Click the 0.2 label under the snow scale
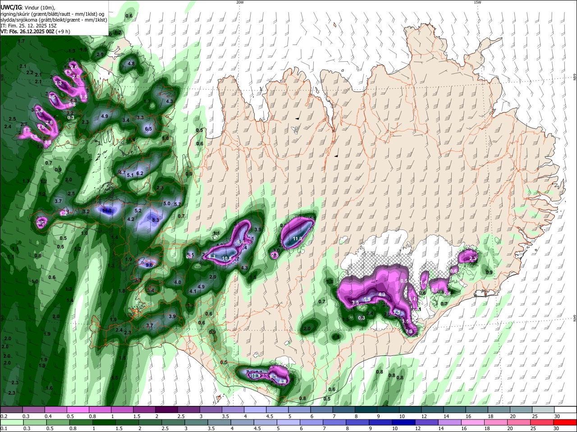Image resolution: width=577 pixels, height=432 pixels. pos(4,416)
